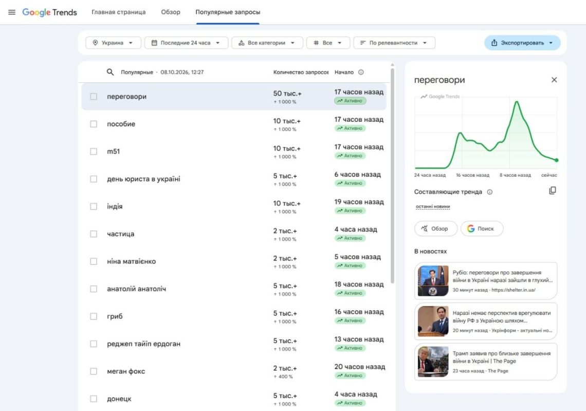Open the анатолій анатоліч trend row
Viewport: 586px width, 411px height.
234,289
